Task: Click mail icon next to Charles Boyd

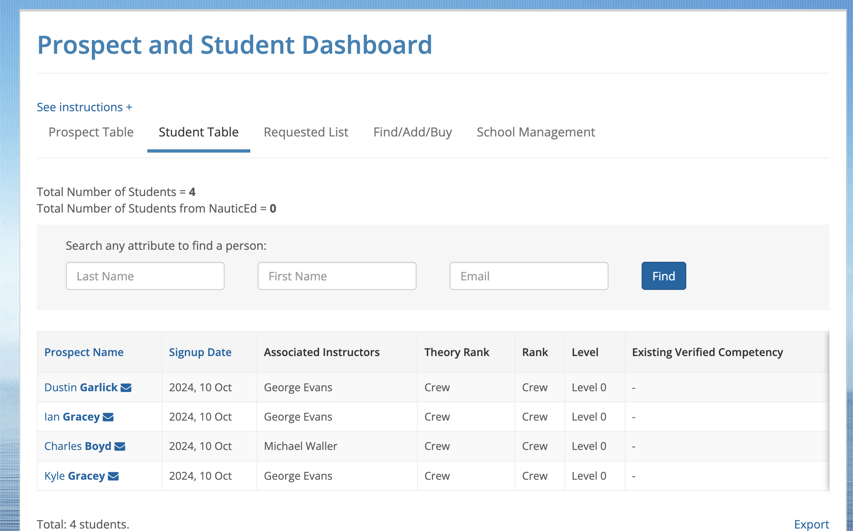Action: tap(120, 446)
